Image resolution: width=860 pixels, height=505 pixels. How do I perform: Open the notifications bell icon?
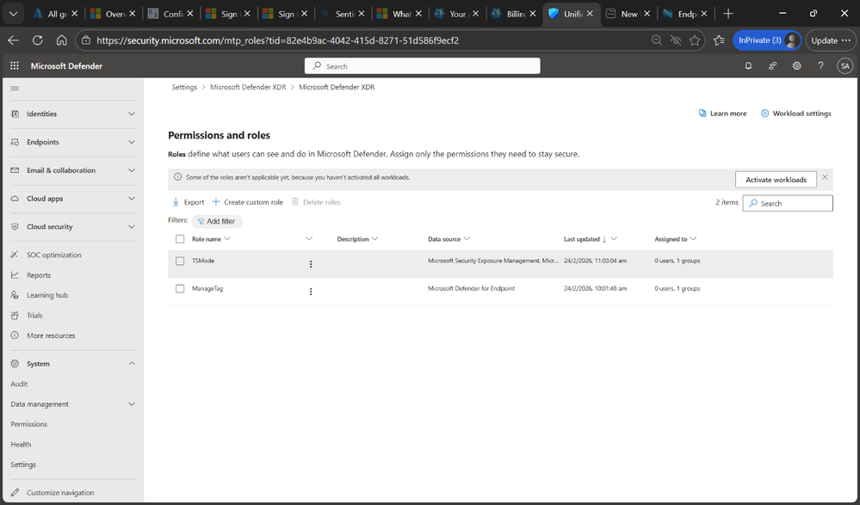click(x=747, y=65)
